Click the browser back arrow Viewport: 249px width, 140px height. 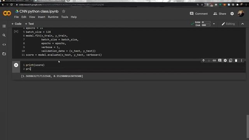(x=3, y=5)
